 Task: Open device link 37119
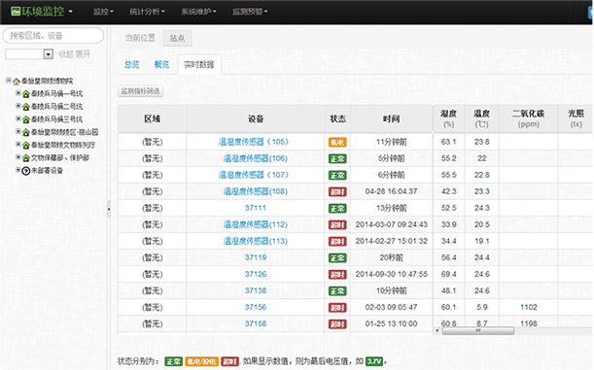[x=256, y=257]
